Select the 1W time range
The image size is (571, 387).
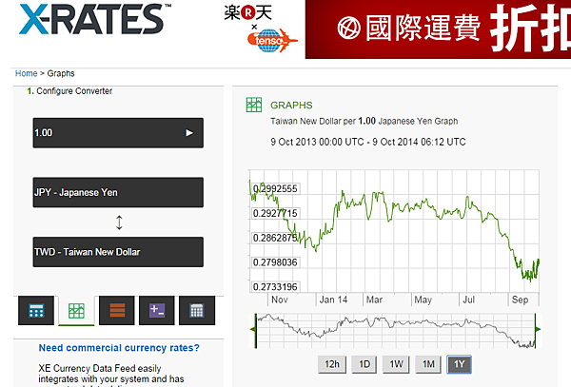click(396, 364)
